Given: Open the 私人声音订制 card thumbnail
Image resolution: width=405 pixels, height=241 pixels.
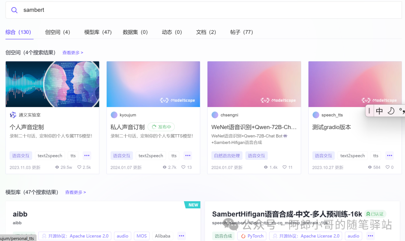Looking at the screenshot, I should [153, 84].
